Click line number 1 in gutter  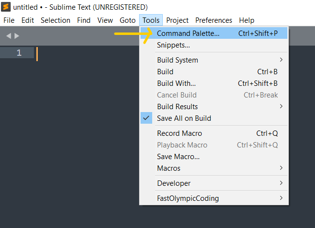coord(19,53)
